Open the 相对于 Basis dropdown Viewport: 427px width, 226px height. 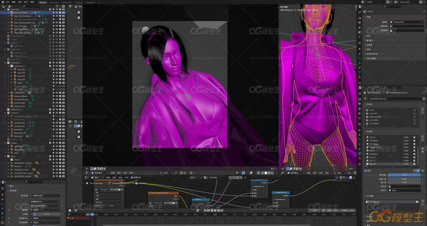pos(404,190)
